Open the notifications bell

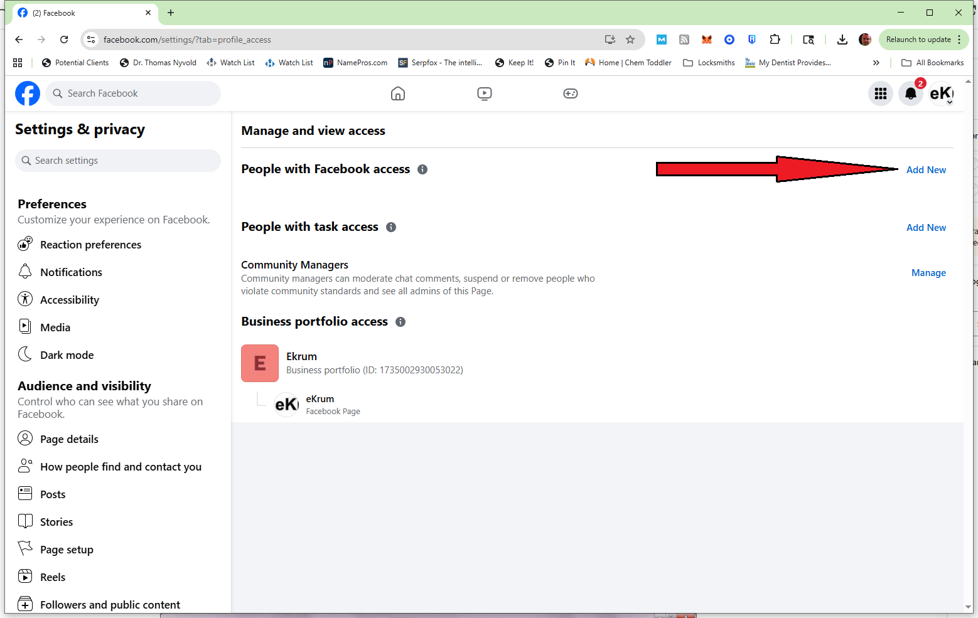(910, 93)
